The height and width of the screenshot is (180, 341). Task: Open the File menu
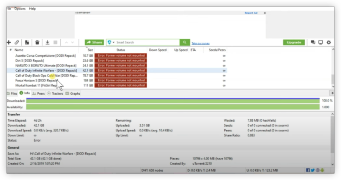tap(9, 9)
